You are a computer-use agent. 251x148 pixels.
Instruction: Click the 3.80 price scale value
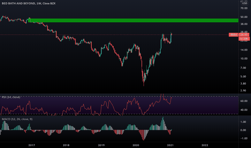click(244, 83)
